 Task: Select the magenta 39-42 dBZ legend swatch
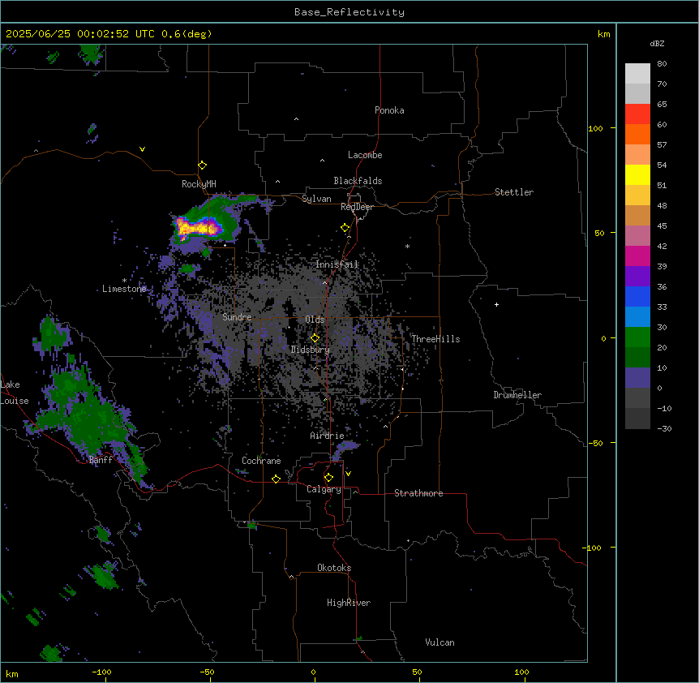point(637,256)
